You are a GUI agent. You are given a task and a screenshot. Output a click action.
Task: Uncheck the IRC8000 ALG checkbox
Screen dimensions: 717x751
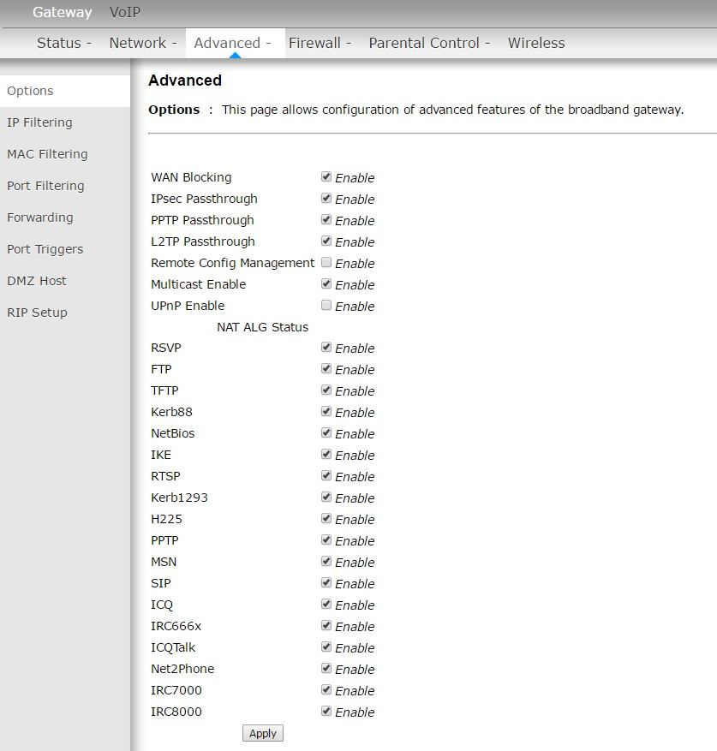point(326,712)
